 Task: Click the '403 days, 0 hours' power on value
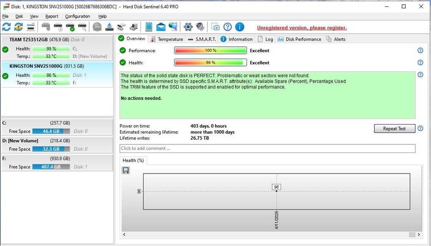(208, 126)
